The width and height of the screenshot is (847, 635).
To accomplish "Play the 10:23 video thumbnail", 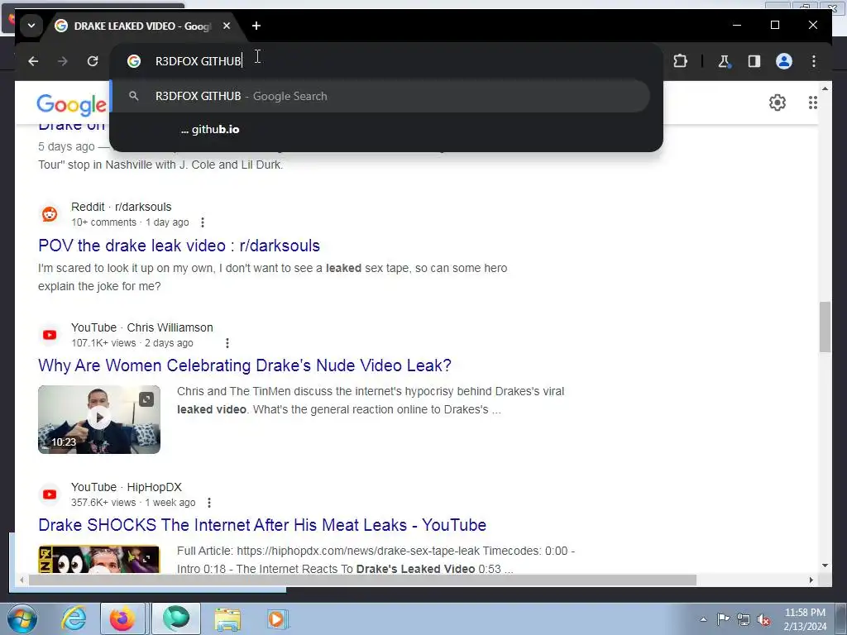I will (99, 419).
